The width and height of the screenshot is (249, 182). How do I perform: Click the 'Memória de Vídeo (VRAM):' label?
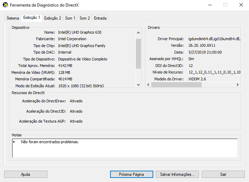[33, 72]
